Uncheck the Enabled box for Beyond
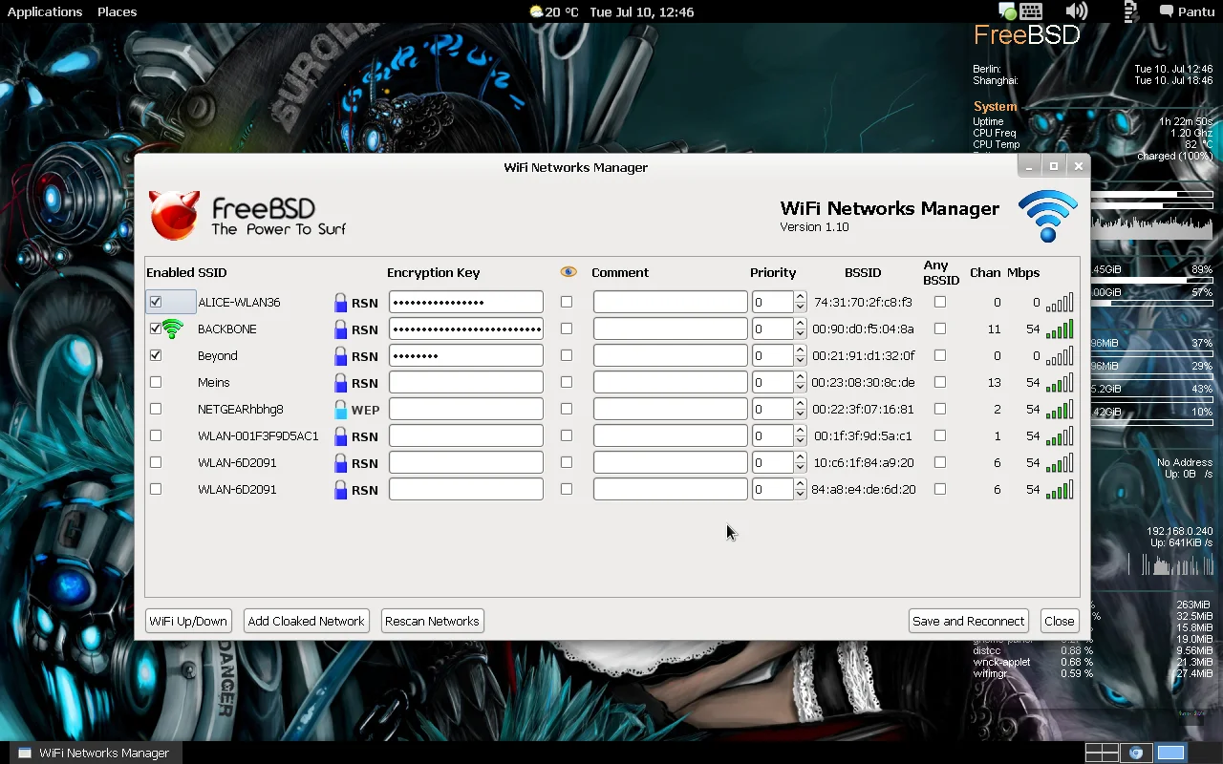Viewport: 1223px width, 764px height. (x=156, y=355)
